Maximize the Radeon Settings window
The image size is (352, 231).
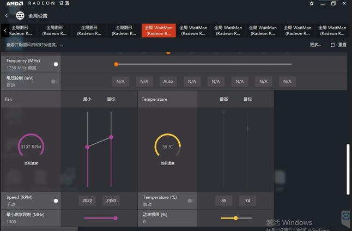(x=333, y=3)
